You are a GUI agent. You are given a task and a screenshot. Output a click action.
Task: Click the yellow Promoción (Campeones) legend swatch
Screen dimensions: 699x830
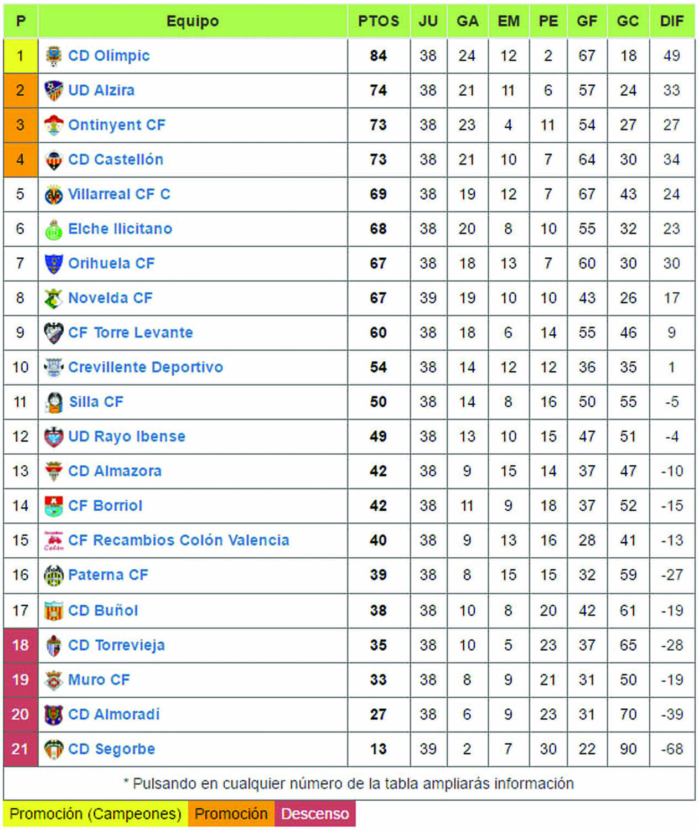click(x=96, y=814)
